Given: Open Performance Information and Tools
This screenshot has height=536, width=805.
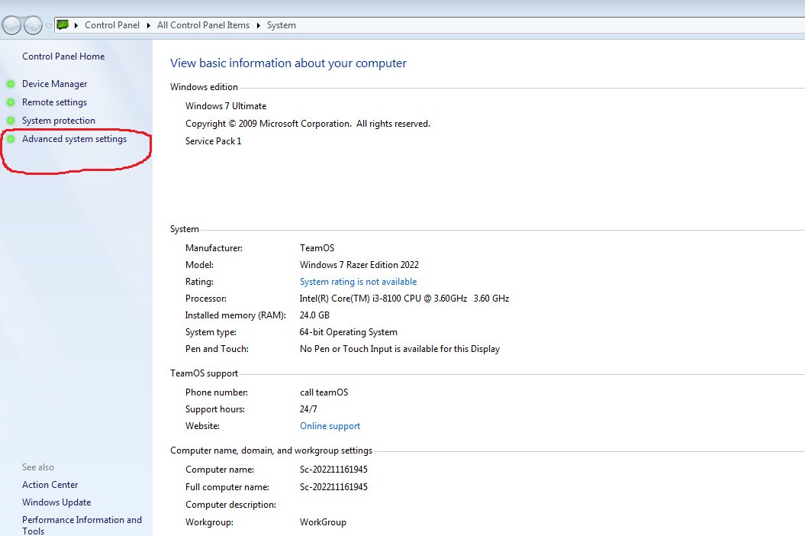Looking at the screenshot, I should click(x=82, y=525).
